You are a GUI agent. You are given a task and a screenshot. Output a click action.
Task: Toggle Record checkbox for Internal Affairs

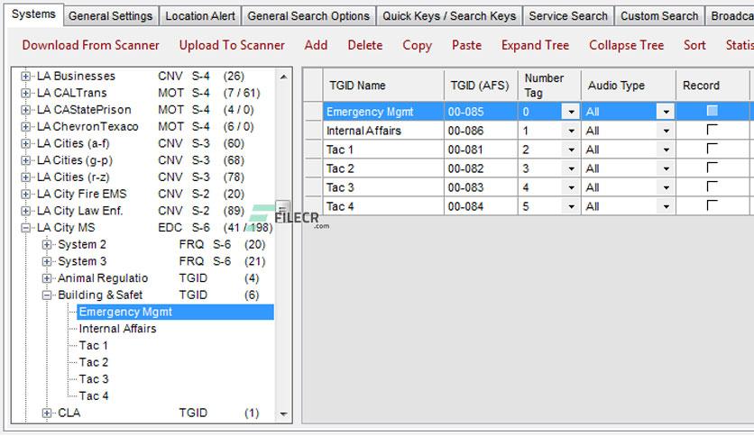[x=713, y=130]
